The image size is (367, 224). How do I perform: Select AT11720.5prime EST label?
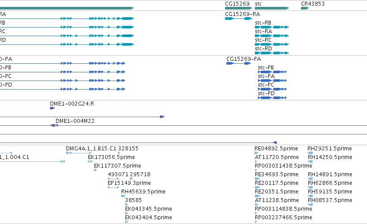click(277, 157)
